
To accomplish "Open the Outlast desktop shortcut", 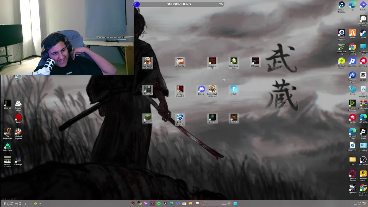I will click(x=212, y=118).
